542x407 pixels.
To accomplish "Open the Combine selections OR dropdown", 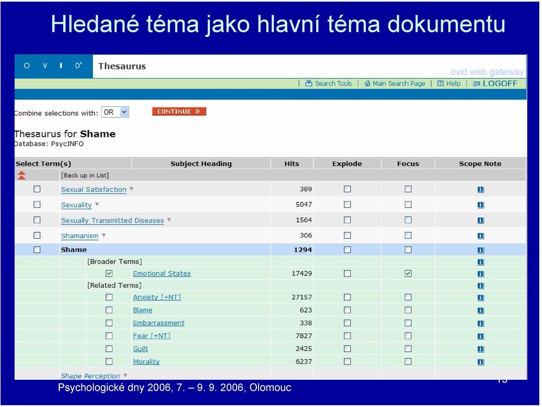I will click(115, 112).
